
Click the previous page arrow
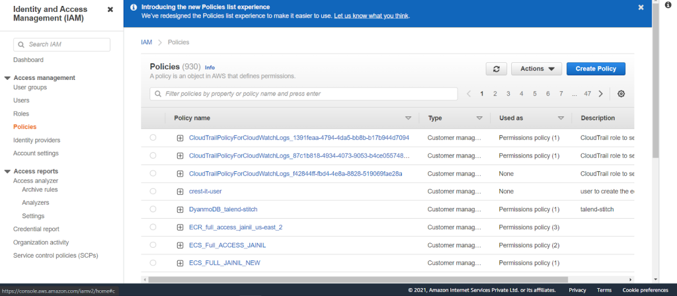click(469, 94)
